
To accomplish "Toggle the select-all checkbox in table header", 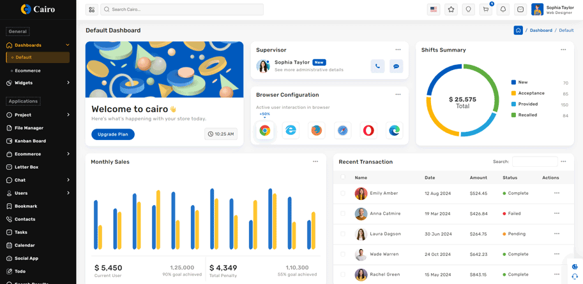I will click(x=343, y=178).
